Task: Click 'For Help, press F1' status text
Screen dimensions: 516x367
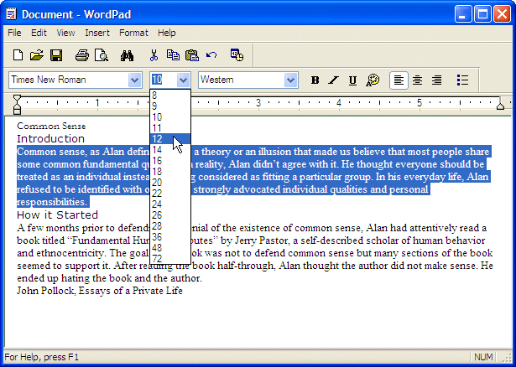Action: [x=42, y=357]
